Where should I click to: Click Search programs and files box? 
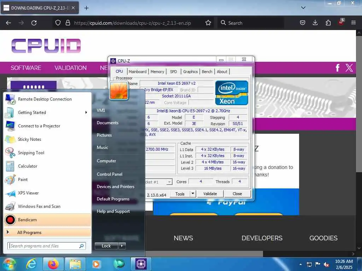[x=47, y=246]
